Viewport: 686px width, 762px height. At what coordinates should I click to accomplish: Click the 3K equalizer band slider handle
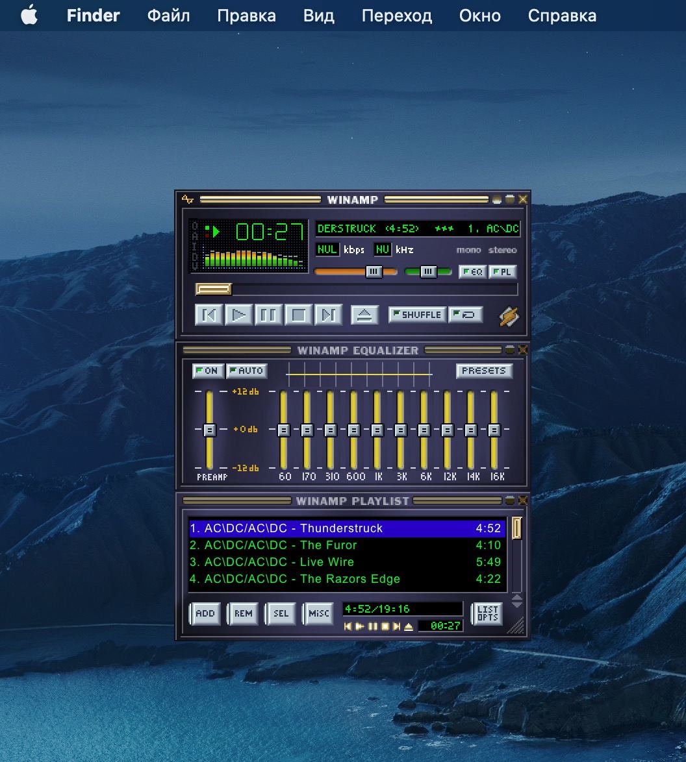400,430
